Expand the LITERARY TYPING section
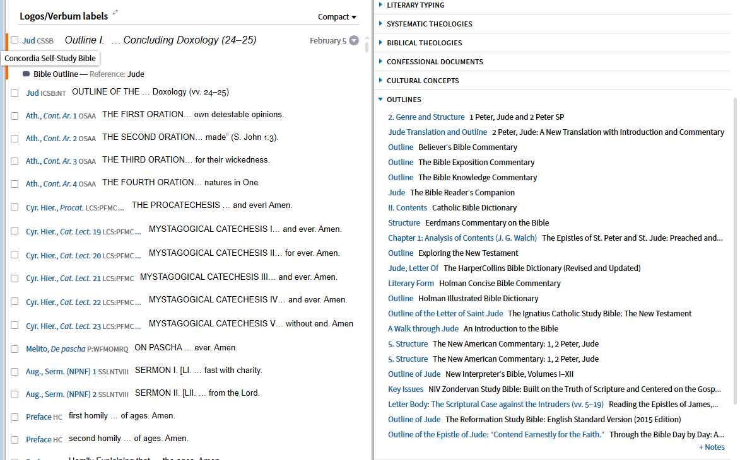The width and height of the screenshot is (740, 460). [380, 4]
